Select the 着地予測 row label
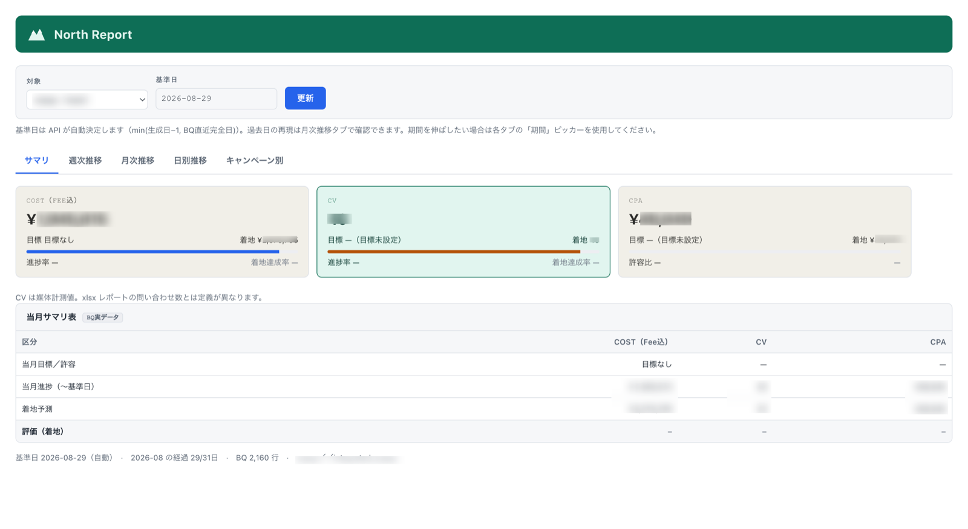Image resolution: width=968 pixels, height=529 pixels. pos(38,409)
